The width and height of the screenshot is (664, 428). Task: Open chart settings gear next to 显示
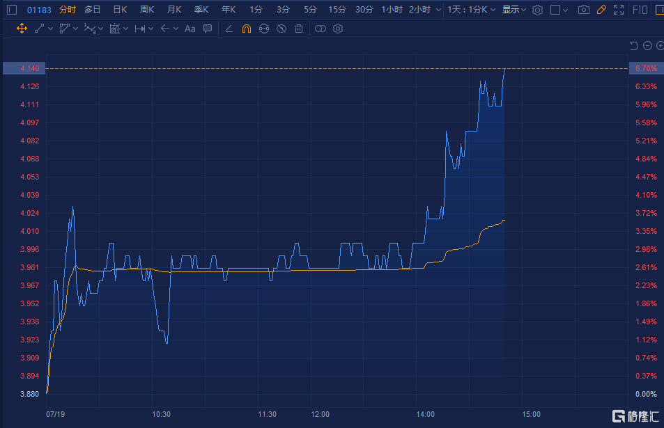537,10
